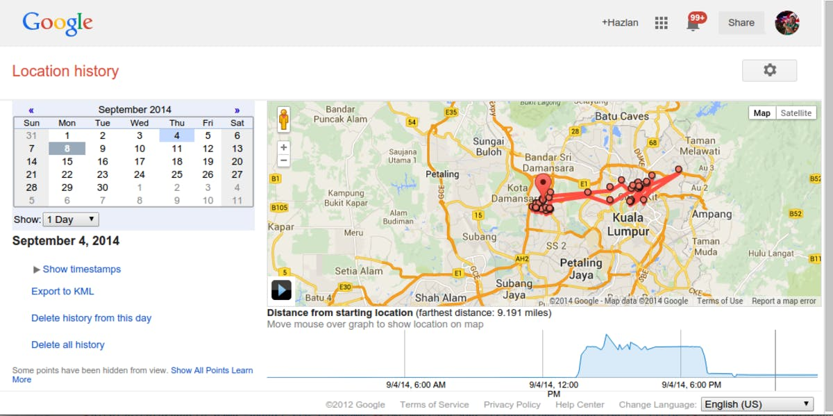Open map Terms of Use link
833x416 pixels.
pyautogui.click(x=720, y=301)
